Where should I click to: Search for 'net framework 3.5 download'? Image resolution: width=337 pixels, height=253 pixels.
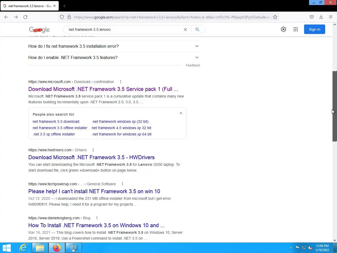(56, 121)
